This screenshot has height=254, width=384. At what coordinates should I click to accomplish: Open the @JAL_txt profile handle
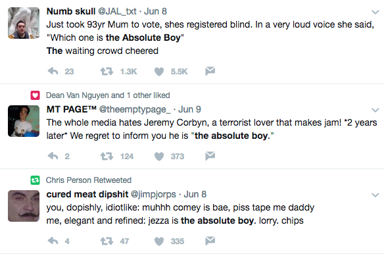click(117, 11)
